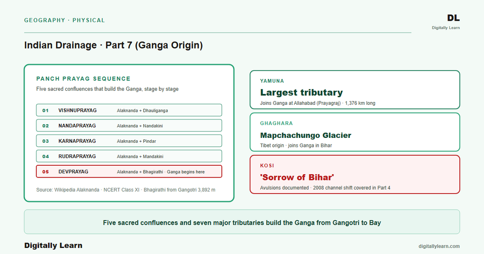Click the 'Sorrow of Bihar' heading
The width and height of the screenshot is (484, 254).
click(297, 177)
